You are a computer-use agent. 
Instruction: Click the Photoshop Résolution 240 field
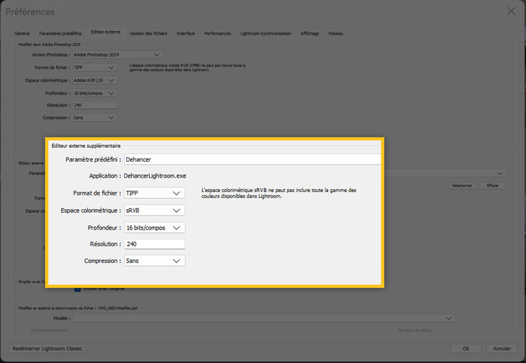pyautogui.click(x=95, y=105)
